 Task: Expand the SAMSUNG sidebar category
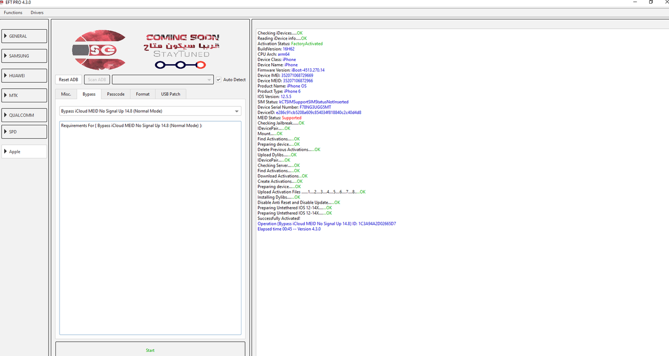point(24,56)
